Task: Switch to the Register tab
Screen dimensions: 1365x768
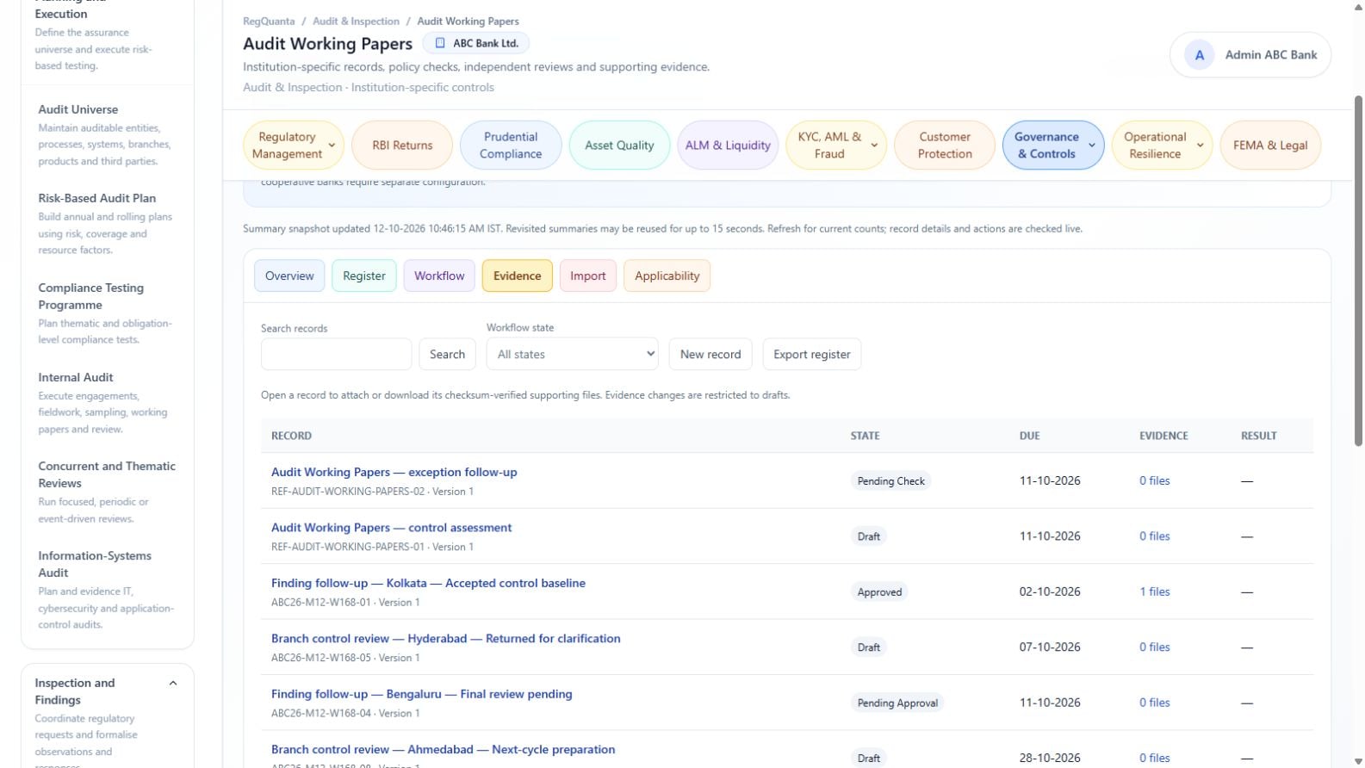Action: (x=364, y=276)
